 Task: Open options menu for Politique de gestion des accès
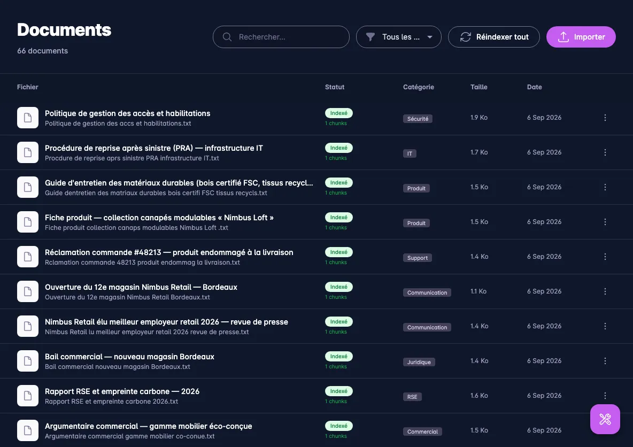(605, 118)
